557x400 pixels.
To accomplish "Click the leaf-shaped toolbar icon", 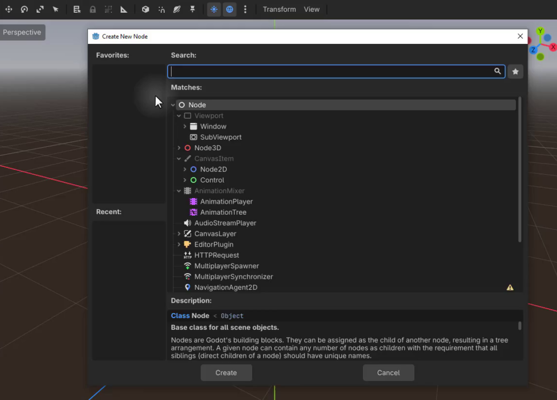I will pyautogui.click(x=177, y=9).
